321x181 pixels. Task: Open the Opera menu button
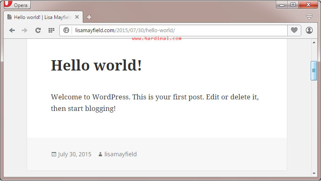[17, 5]
